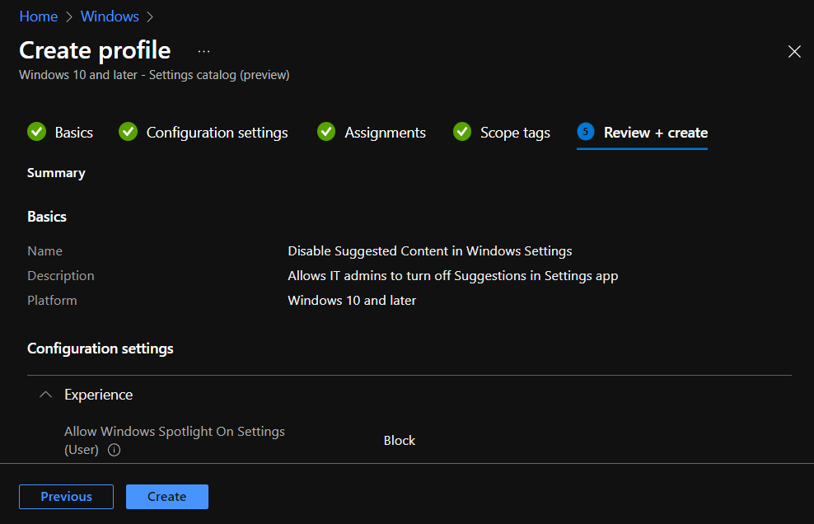
Task: Click the Create button
Action: click(167, 497)
